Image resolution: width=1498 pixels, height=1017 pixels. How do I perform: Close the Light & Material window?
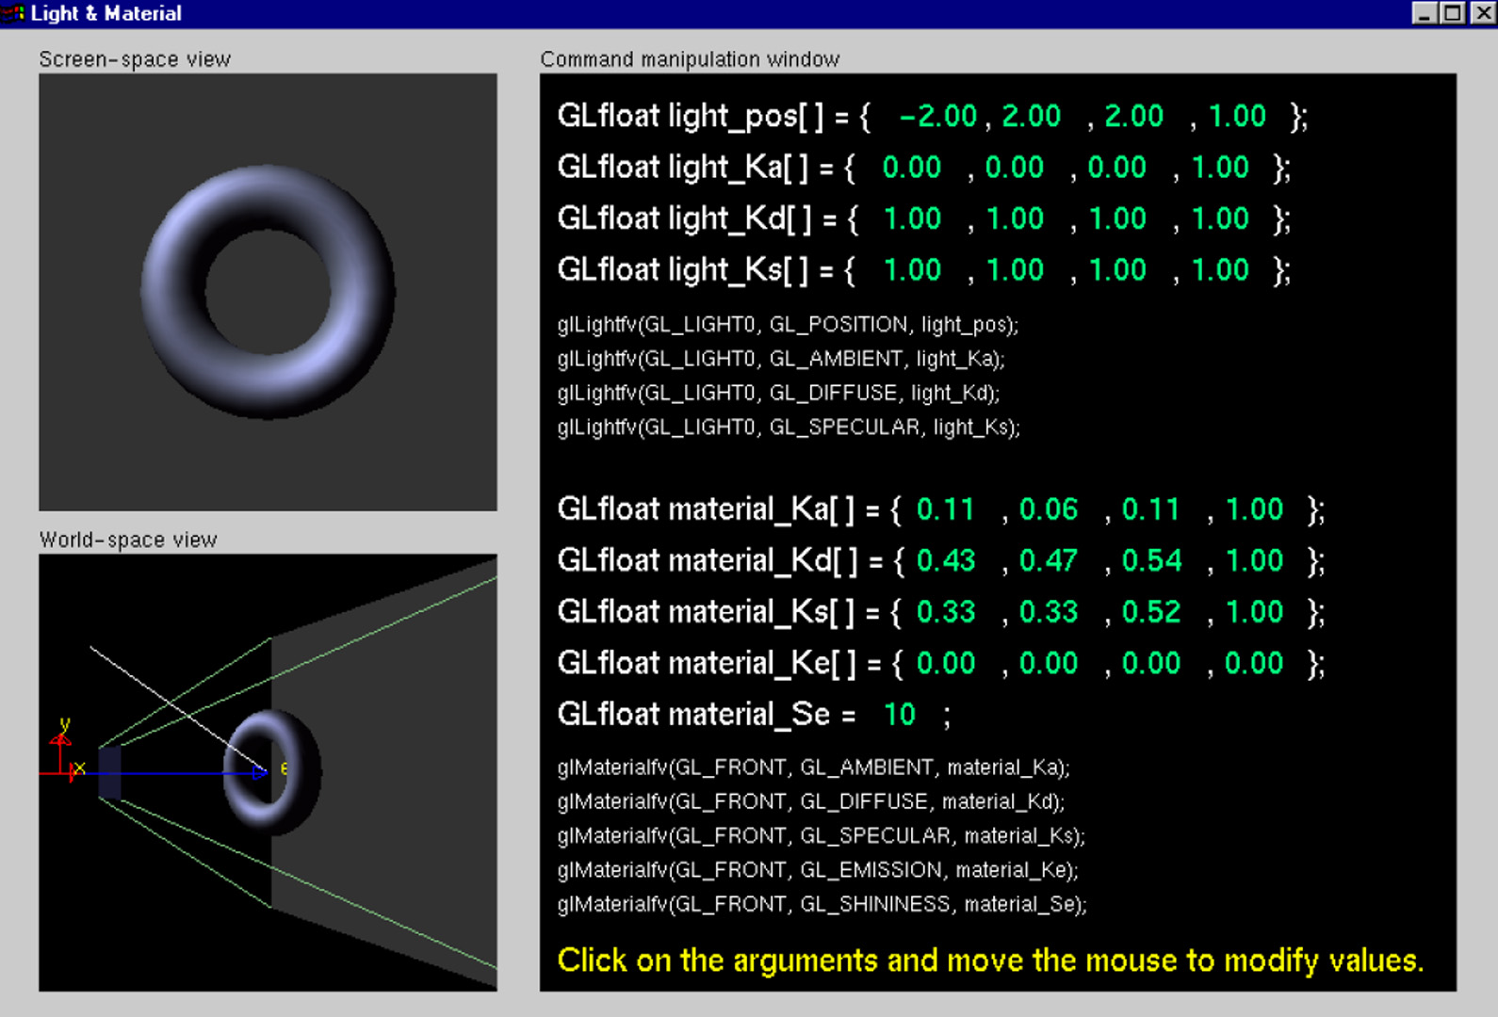(1482, 13)
